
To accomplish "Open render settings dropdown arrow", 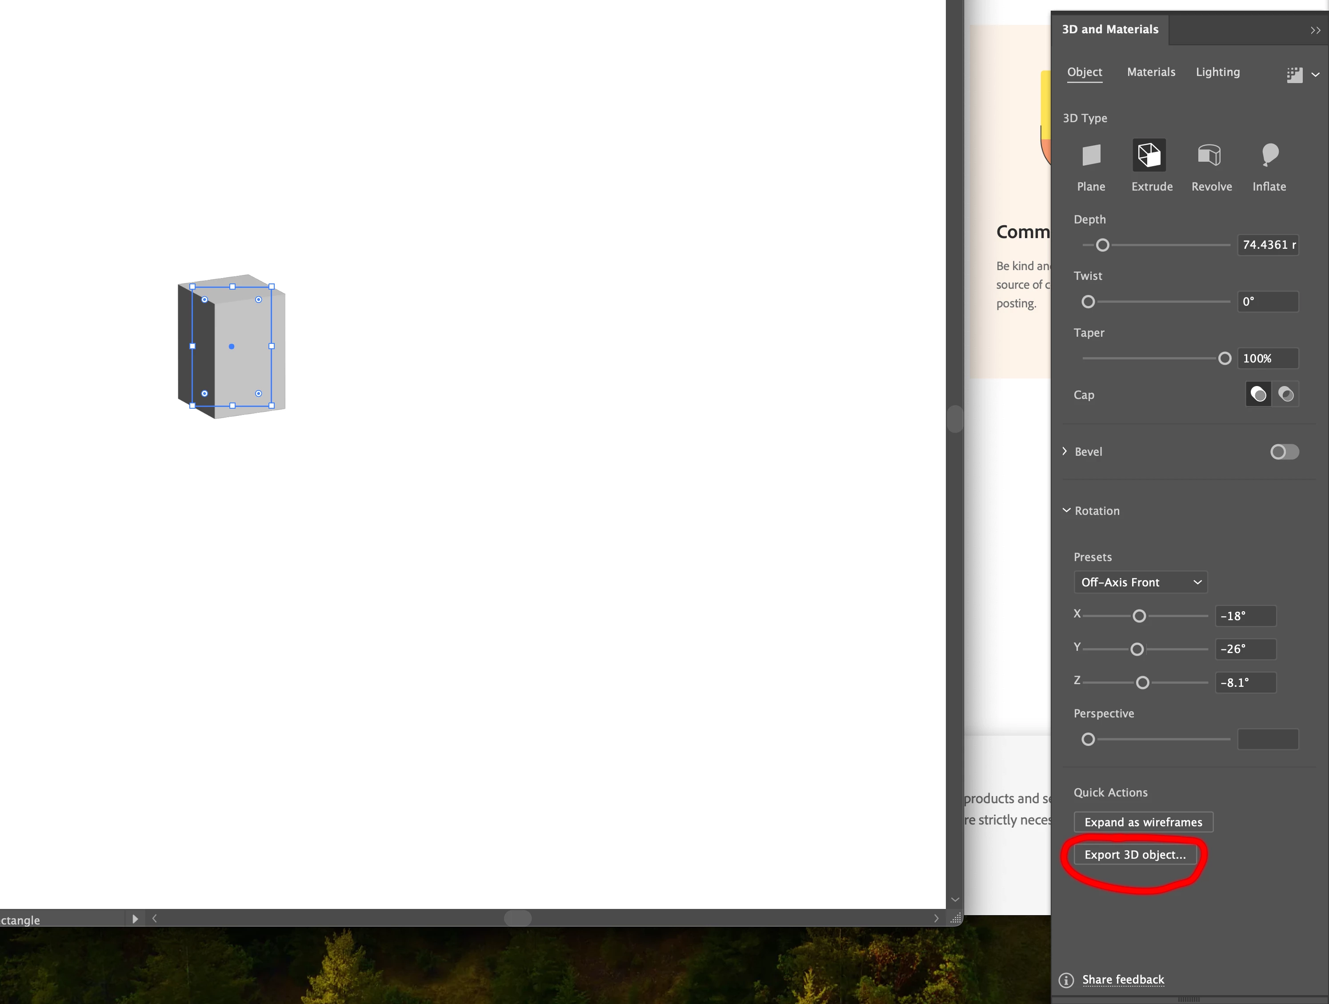I will pos(1315,75).
